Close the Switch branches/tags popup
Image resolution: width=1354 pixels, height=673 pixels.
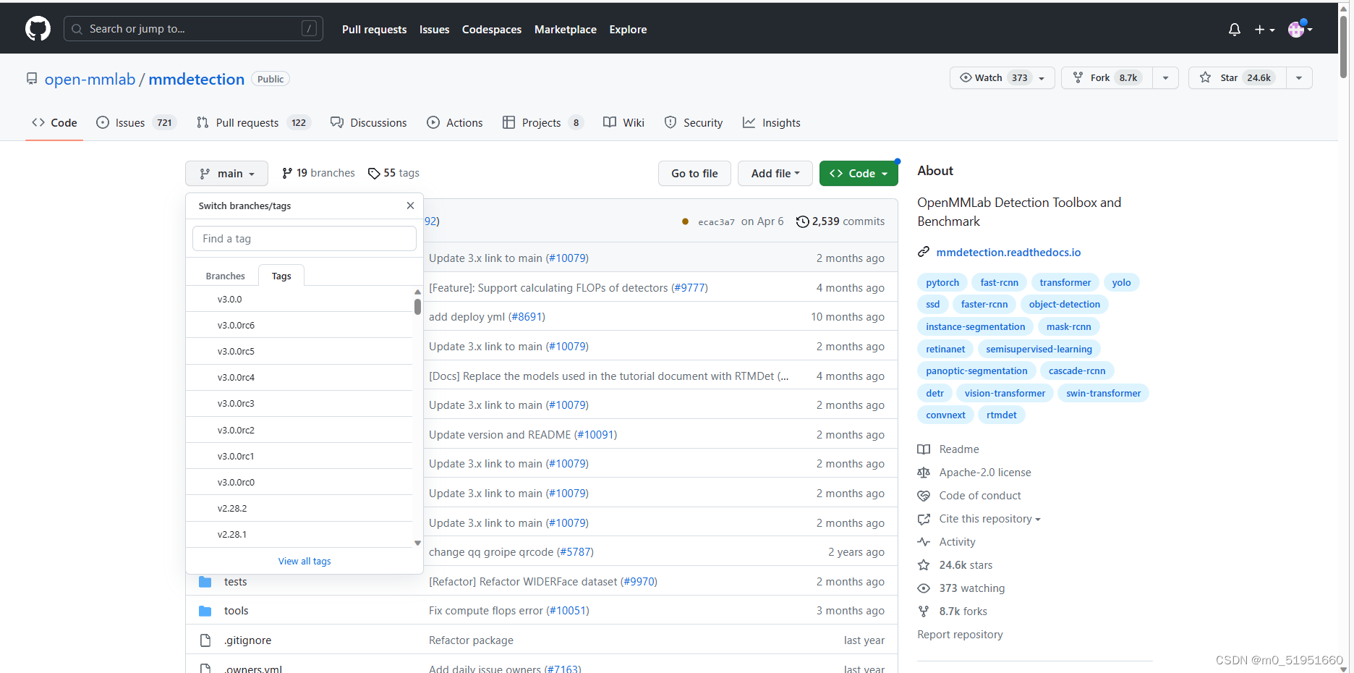pos(410,206)
